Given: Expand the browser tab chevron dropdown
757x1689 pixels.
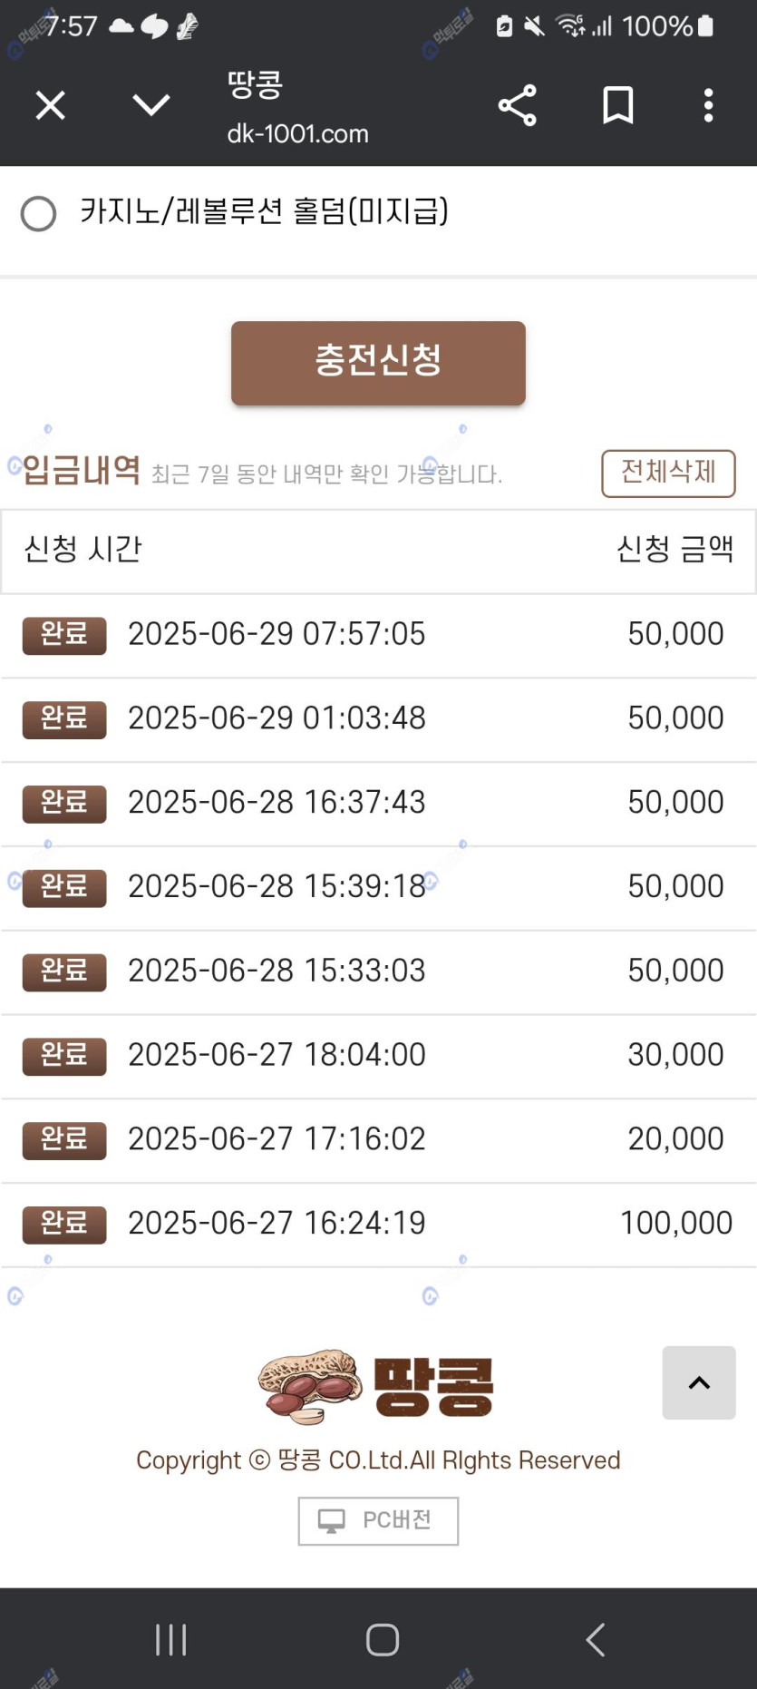Looking at the screenshot, I should point(150,105).
